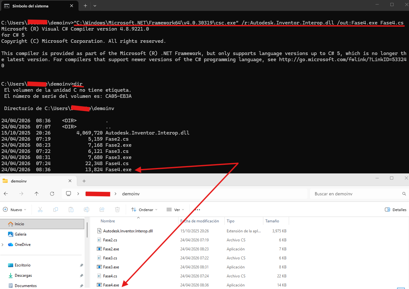Sort by the Tamaño column header

[272, 221]
